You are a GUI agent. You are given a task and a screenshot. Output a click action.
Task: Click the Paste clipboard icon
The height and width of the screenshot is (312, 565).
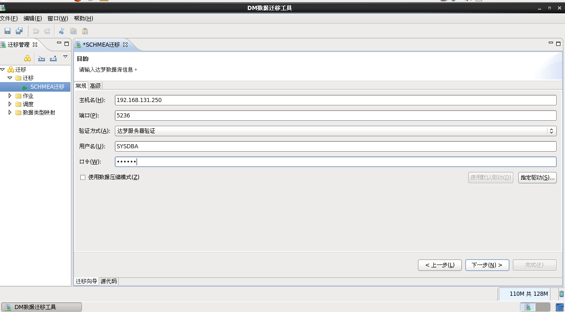(85, 31)
